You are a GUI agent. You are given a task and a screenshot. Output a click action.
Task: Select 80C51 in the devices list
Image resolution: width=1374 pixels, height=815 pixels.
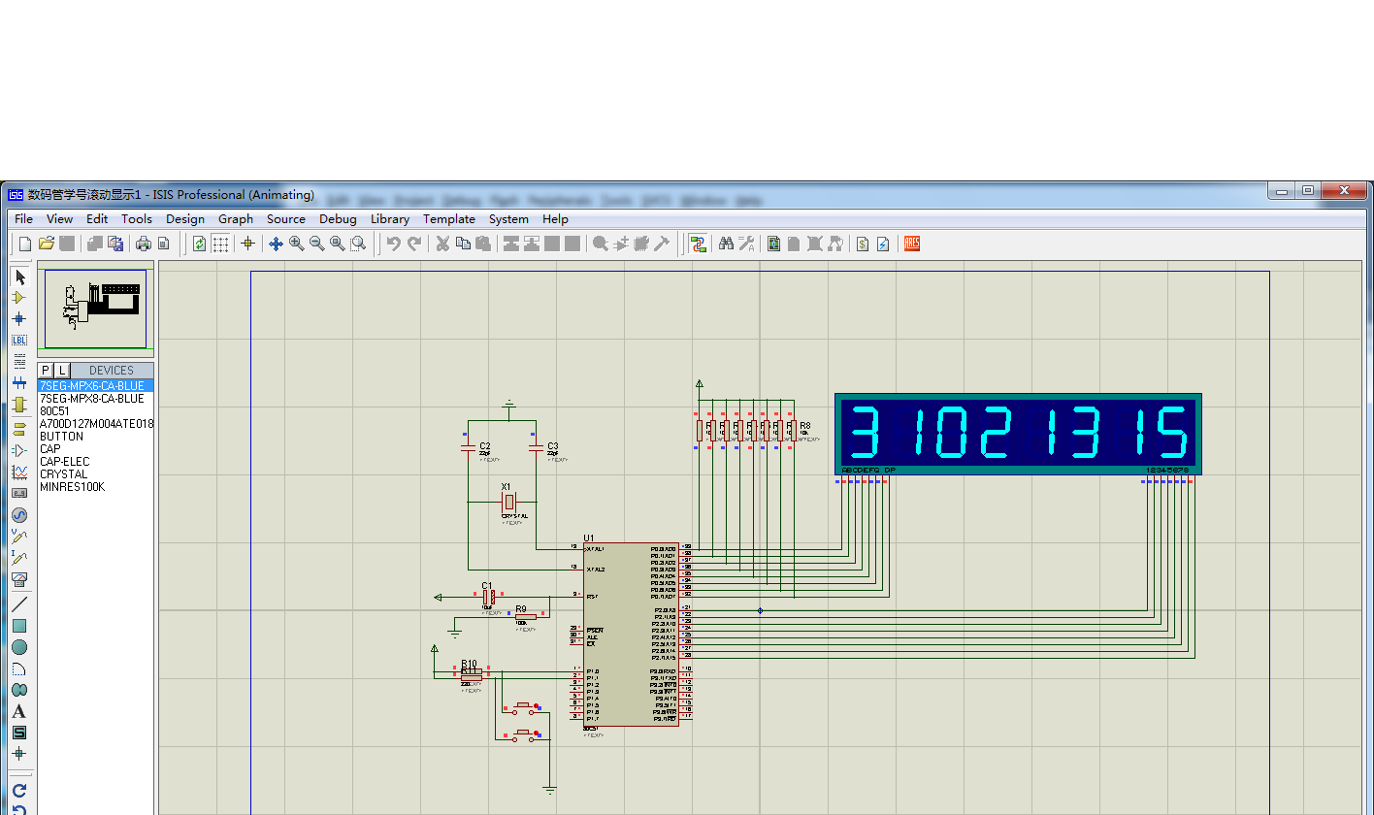coord(95,411)
